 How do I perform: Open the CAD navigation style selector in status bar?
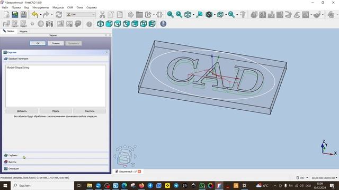point(302,178)
